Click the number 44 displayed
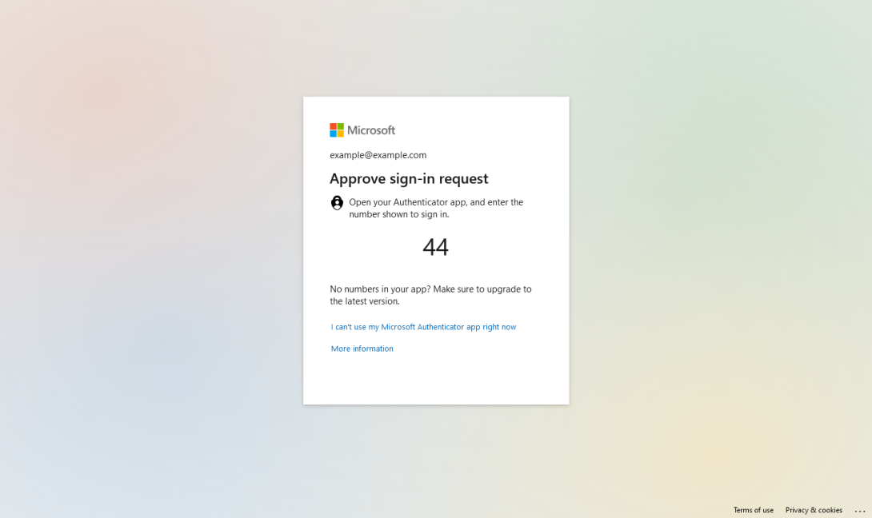The height and width of the screenshot is (518, 872). point(435,247)
